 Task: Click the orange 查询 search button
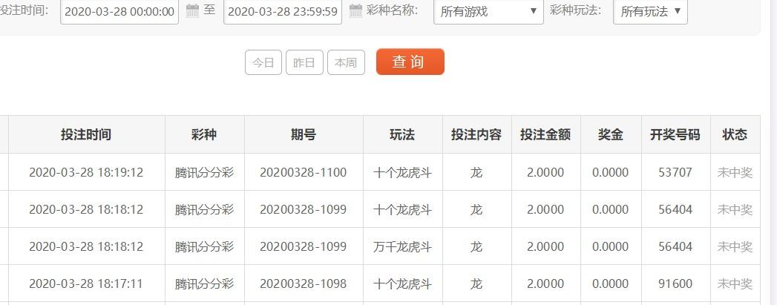(x=410, y=62)
